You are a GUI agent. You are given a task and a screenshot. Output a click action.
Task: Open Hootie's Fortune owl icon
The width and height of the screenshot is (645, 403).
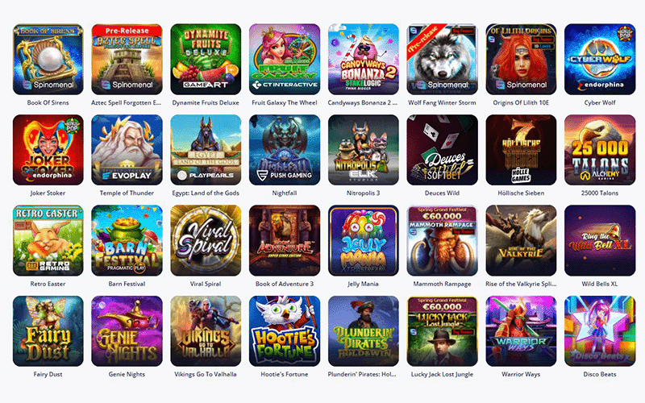[x=285, y=331]
